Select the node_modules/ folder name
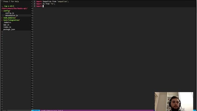The height and width of the screenshot is (111, 197). (10, 18)
